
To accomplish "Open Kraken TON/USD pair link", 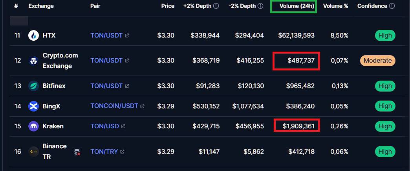I will [x=104, y=126].
